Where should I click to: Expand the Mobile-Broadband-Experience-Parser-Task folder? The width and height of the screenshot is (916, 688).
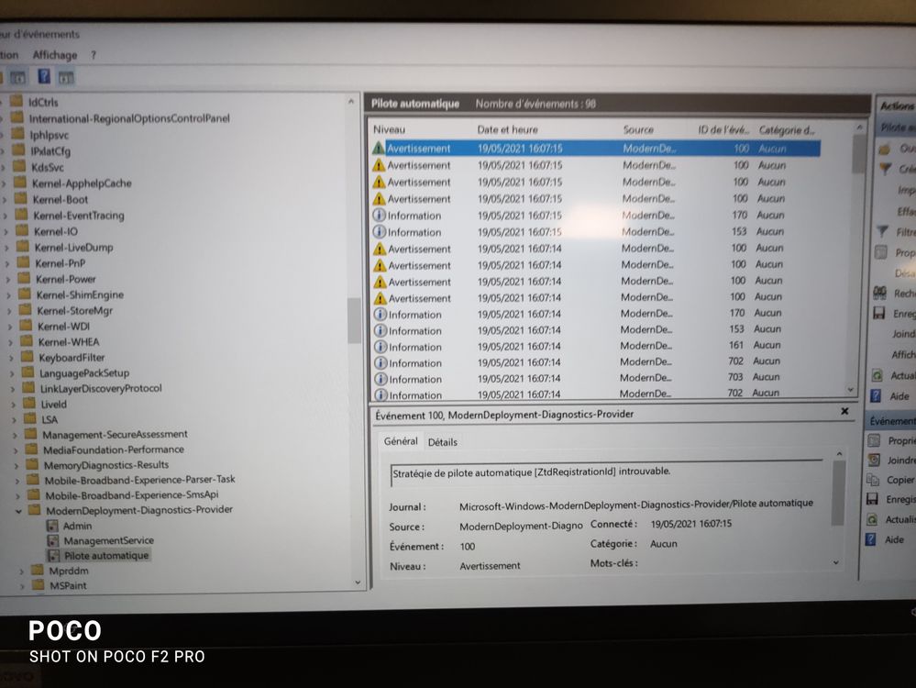coord(17,481)
